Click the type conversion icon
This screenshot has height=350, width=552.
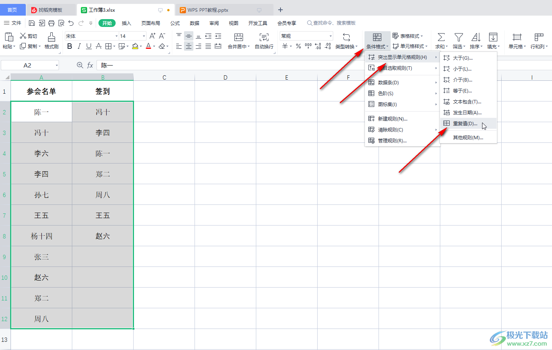346,37
